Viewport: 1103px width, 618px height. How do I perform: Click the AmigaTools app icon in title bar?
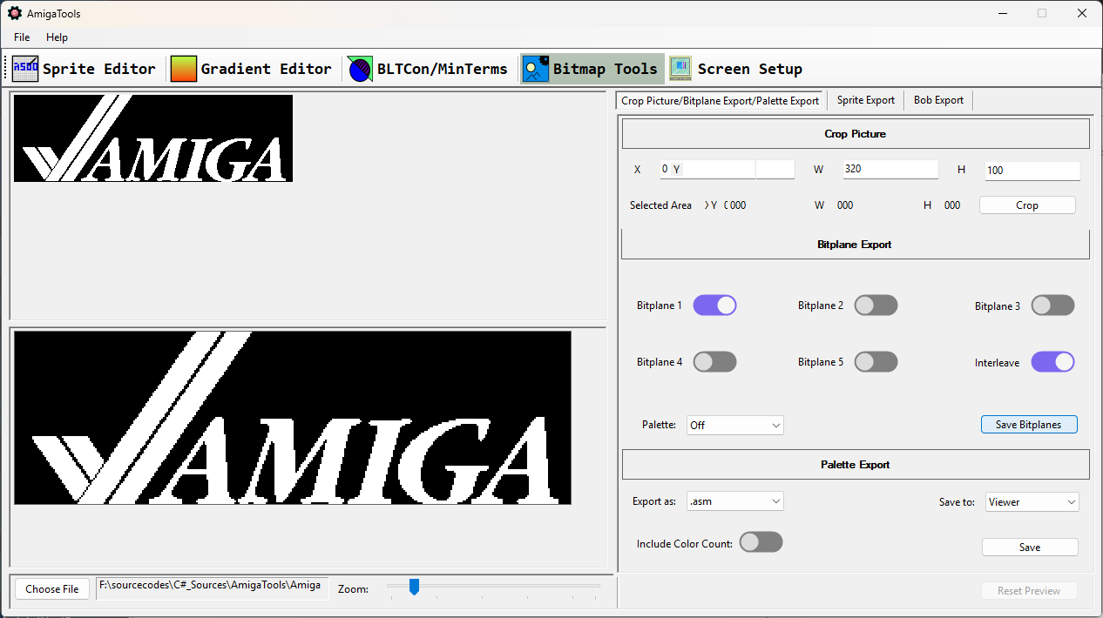15,13
